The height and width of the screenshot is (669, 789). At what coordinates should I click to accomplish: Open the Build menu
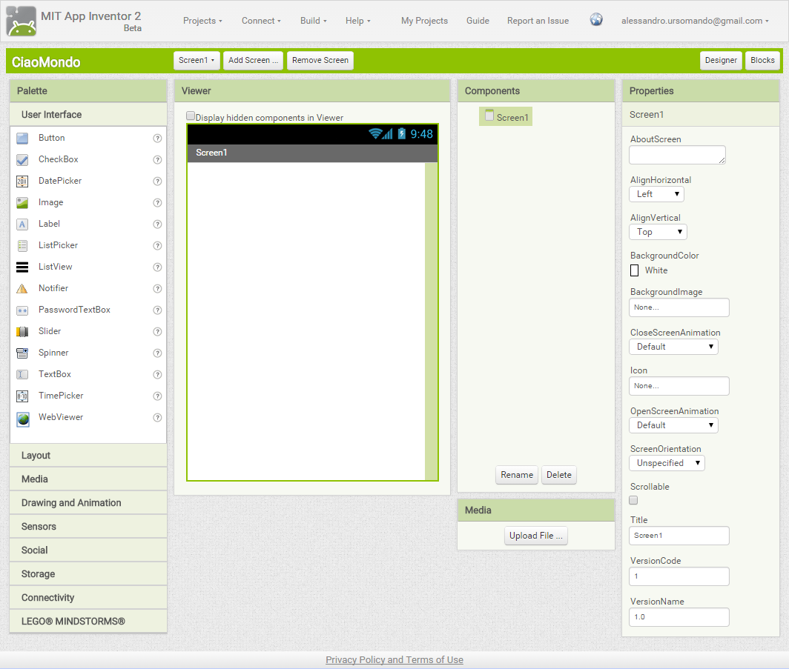(314, 21)
